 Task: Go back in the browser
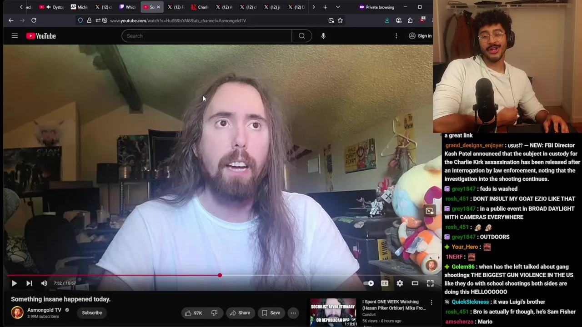click(11, 20)
